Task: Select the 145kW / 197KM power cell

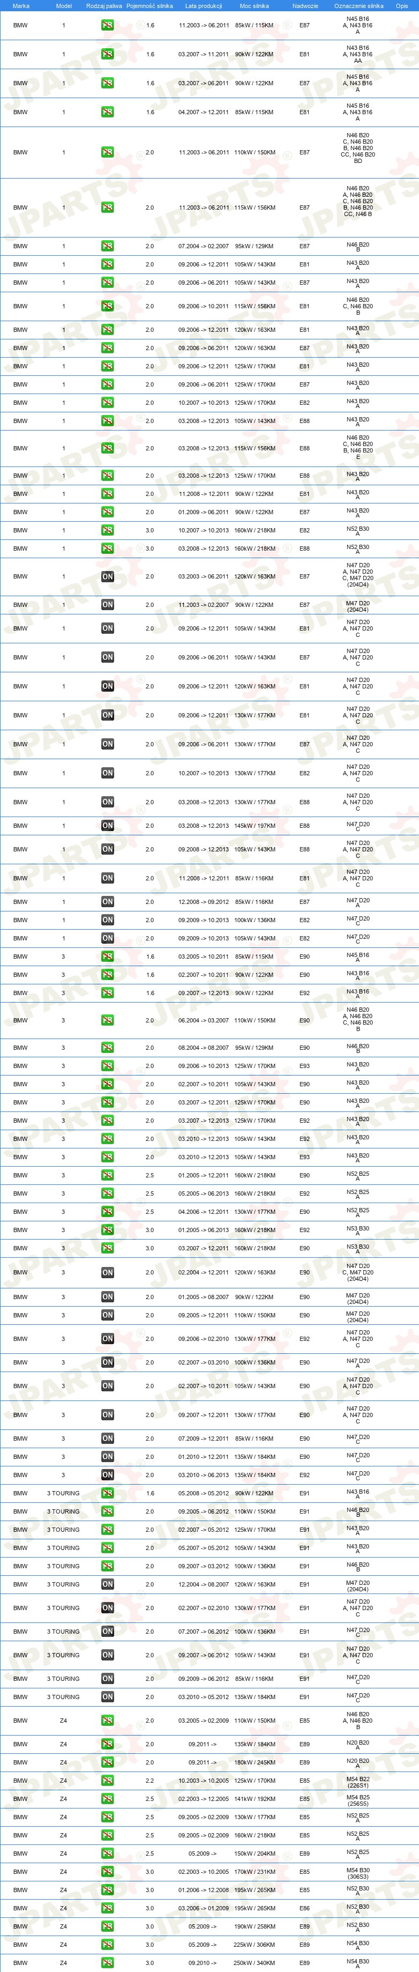Action: click(255, 825)
